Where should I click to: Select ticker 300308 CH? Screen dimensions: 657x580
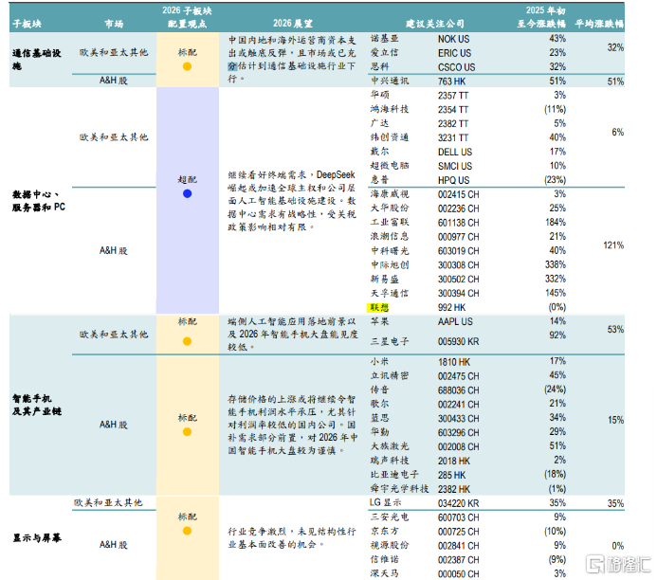point(459,265)
